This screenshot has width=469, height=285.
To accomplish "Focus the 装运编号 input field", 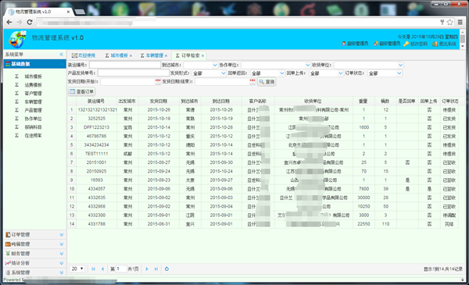I will point(125,65).
